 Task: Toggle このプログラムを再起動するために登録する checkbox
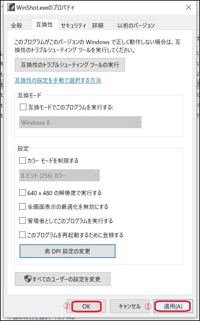[23, 235]
